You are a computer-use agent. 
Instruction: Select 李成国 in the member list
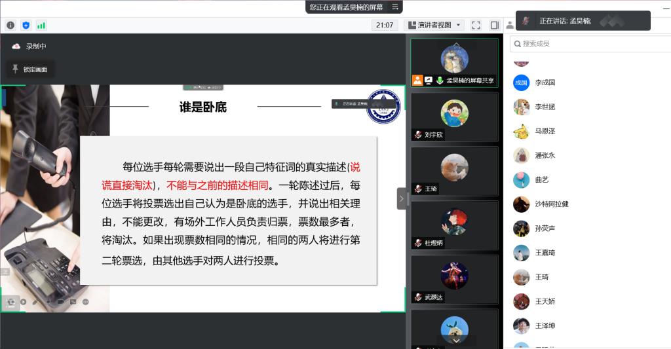click(x=545, y=83)
